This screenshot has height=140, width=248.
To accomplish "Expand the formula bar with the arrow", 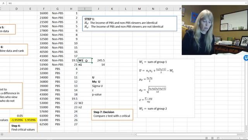I will pyautogui.click(x=246, y=3).
